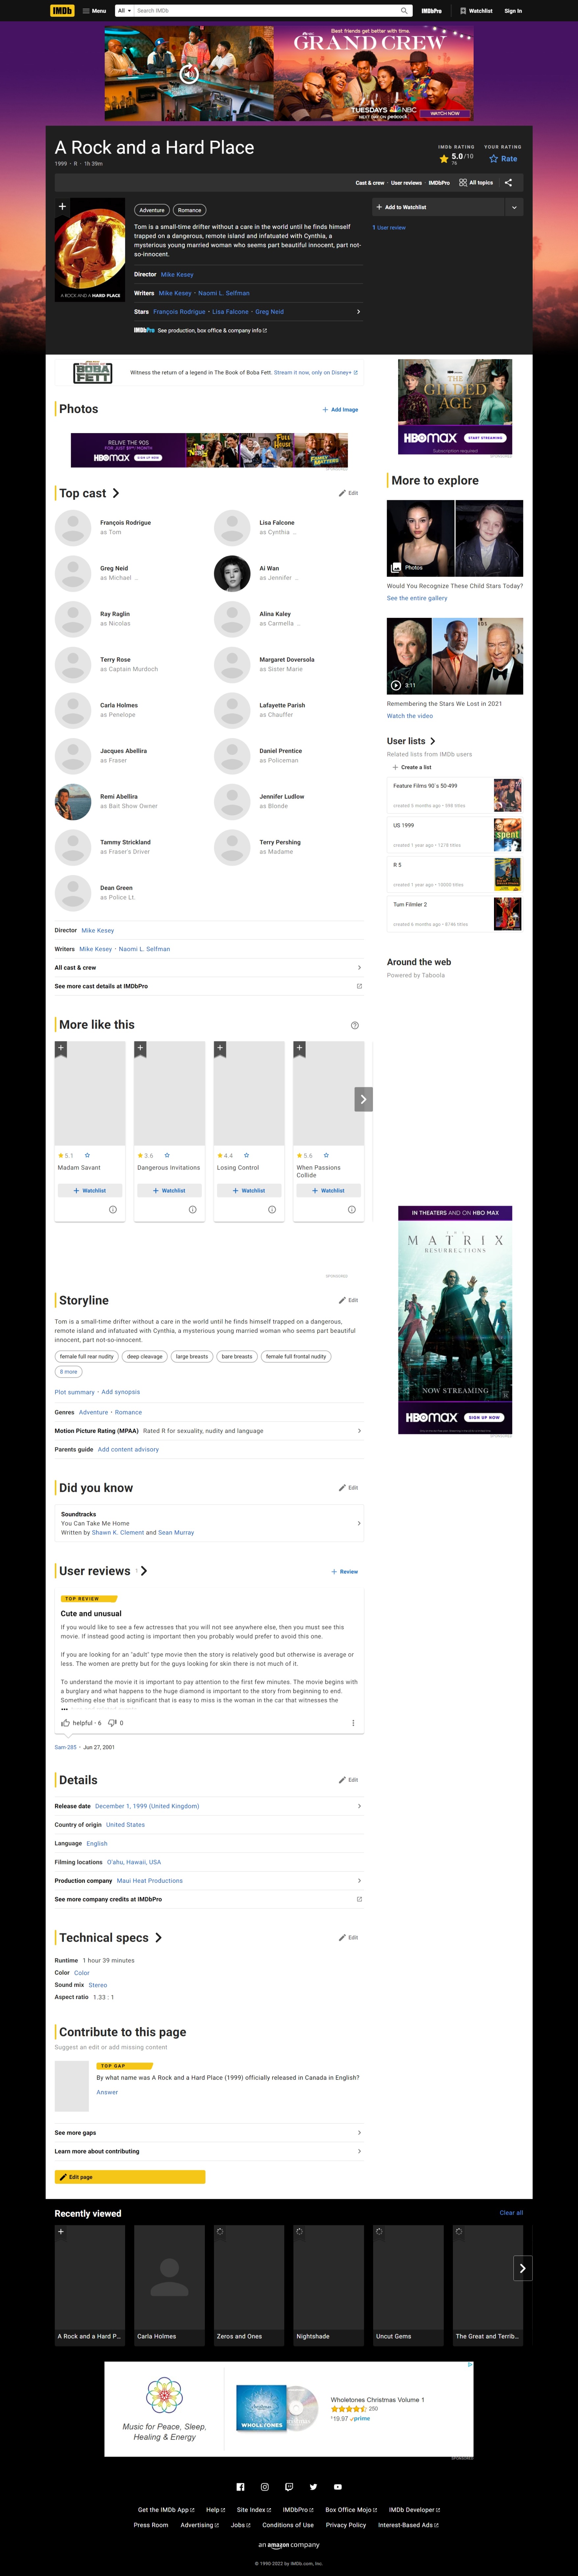Click the IMDb logo in header
The image size is (578, 2576).
62,11
